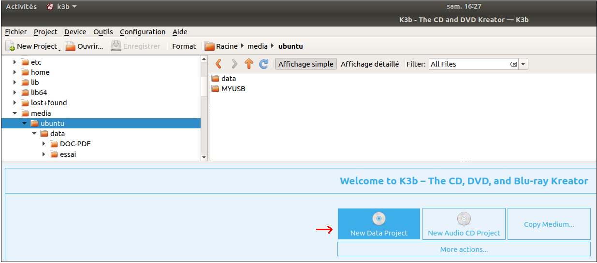Start a New Audio CD Project

tap(464, 224)
